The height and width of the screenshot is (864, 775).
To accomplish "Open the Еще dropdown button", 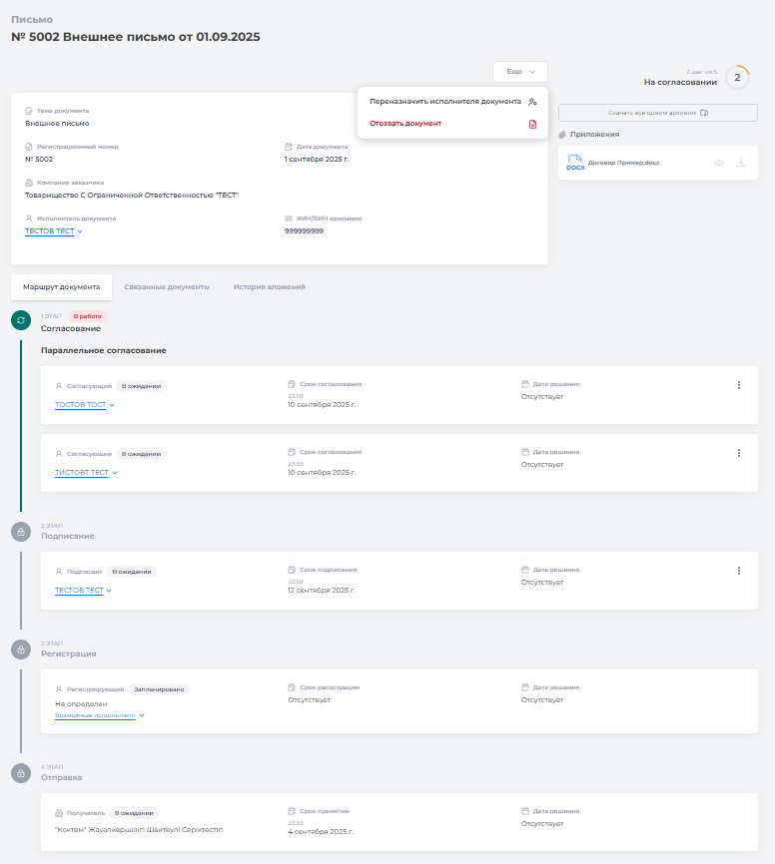I will click(x=519, y=72).
